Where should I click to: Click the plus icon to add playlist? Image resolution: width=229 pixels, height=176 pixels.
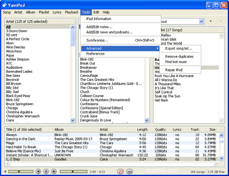click(211, 22)
